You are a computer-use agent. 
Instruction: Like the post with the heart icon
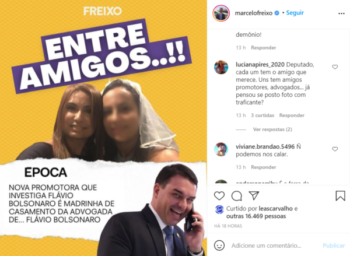point(219,196)
